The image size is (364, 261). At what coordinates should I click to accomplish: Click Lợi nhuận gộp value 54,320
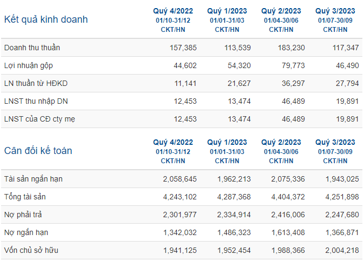239,66
